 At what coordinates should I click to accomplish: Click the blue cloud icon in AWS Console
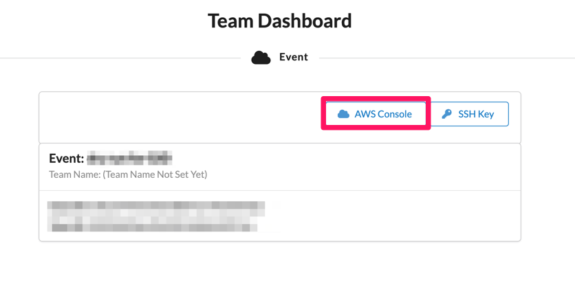tap(343, 114)
